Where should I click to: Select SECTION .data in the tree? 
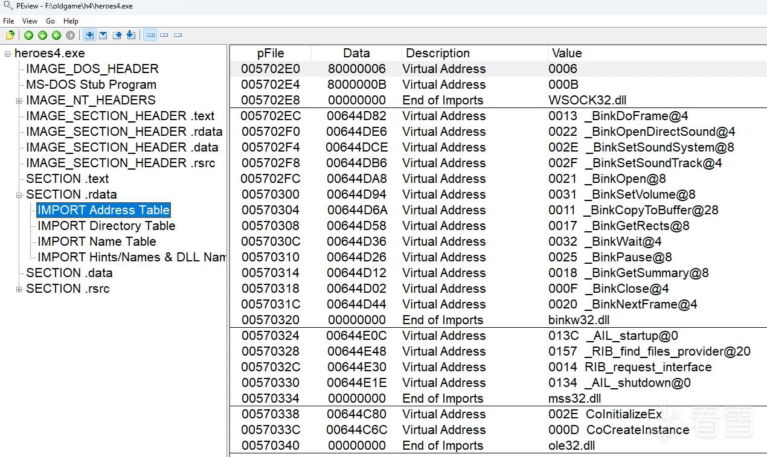(69, 273)
